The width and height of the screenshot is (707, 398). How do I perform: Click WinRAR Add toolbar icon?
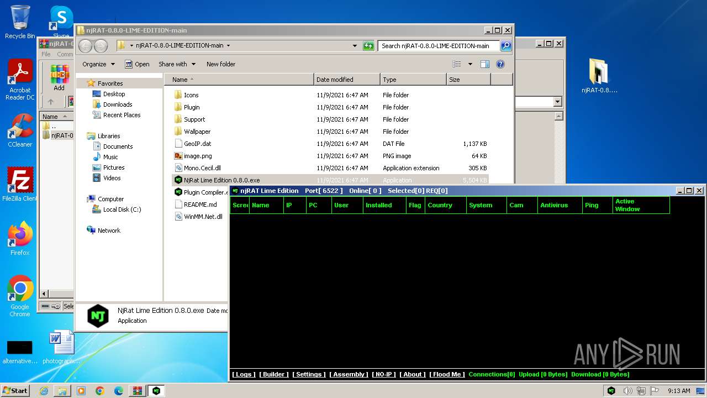(59, 77)
